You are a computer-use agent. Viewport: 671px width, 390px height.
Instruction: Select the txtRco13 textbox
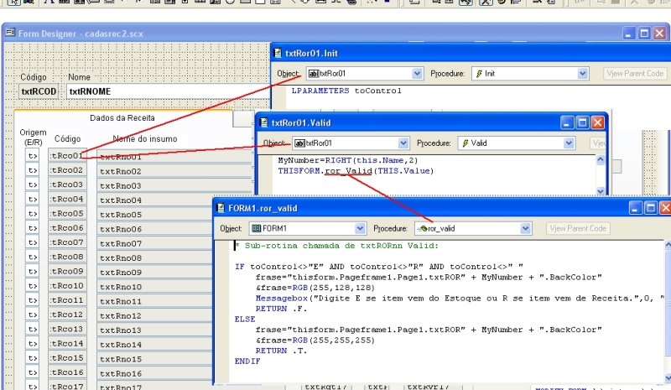[x=67, y=329]
